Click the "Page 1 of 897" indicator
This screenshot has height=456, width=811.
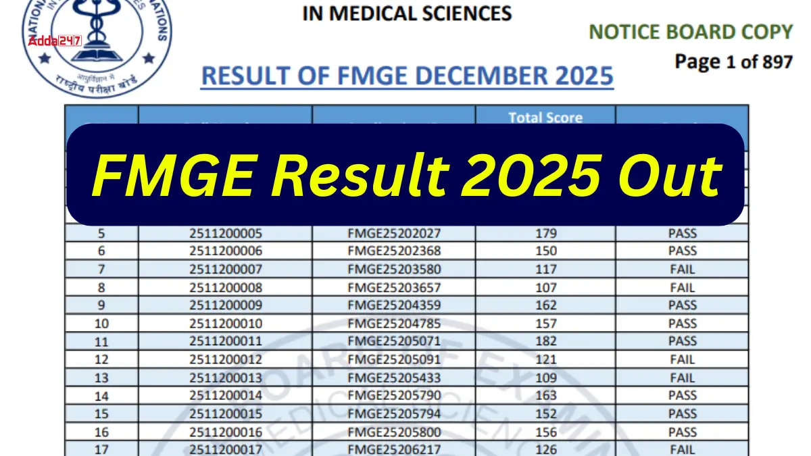[733, 62]
